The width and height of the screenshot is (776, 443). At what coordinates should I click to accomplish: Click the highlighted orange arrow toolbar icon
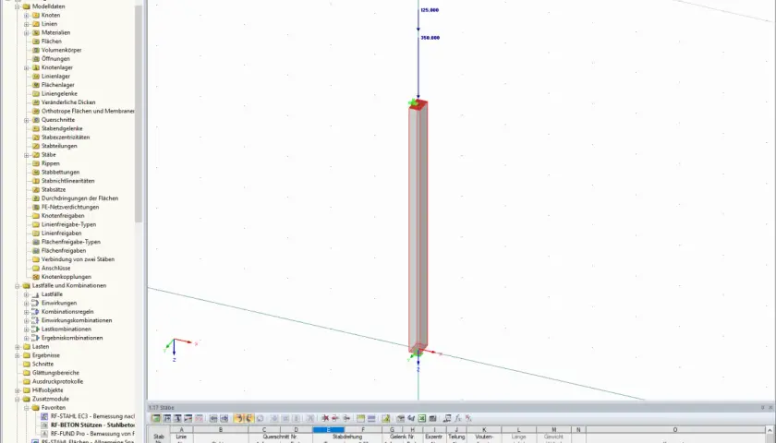tap(238, 418)
